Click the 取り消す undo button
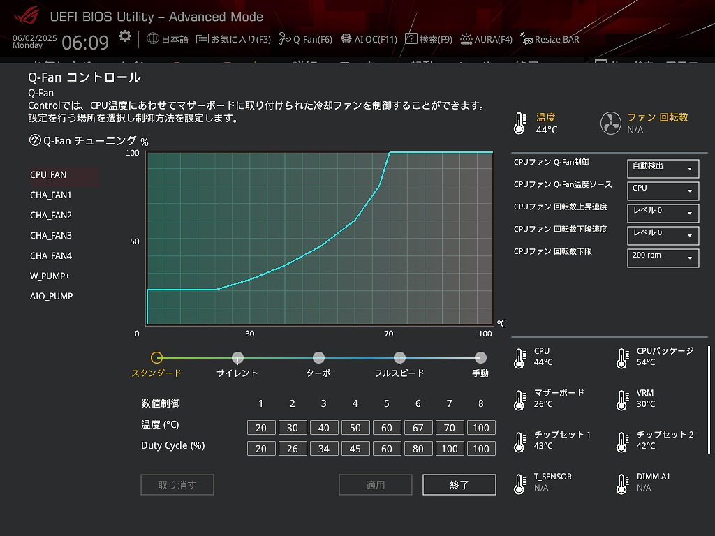This screenshot has height=536, width=715. pos(177,485)
